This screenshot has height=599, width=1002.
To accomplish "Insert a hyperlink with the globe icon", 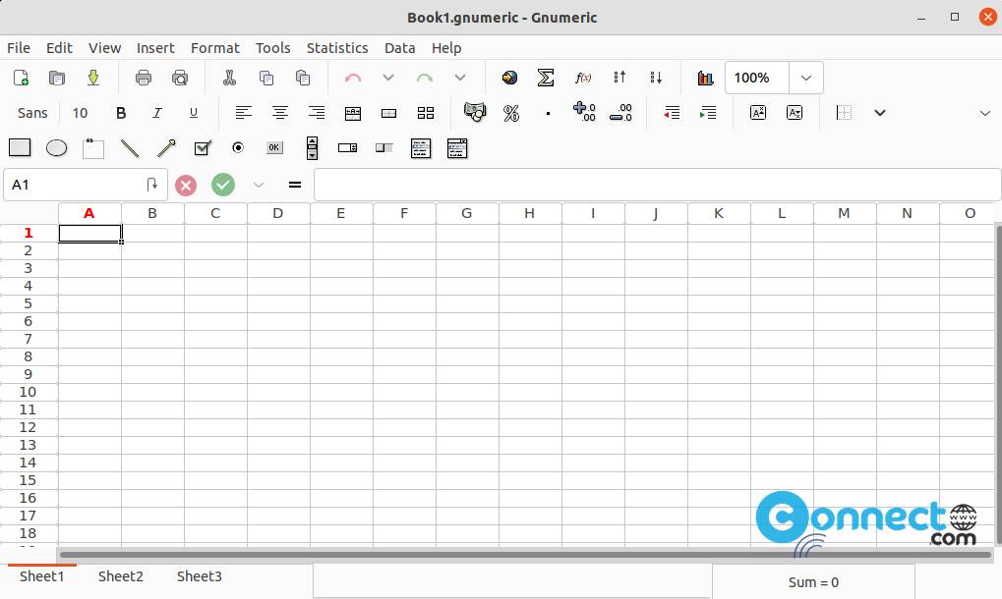I will click(509, 78).
